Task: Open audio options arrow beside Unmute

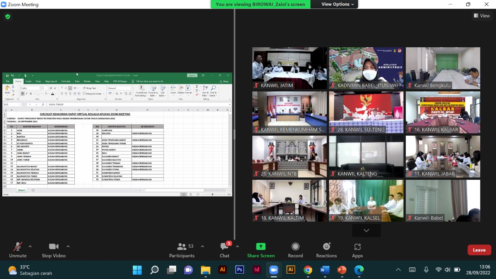Action: [30, 246]
